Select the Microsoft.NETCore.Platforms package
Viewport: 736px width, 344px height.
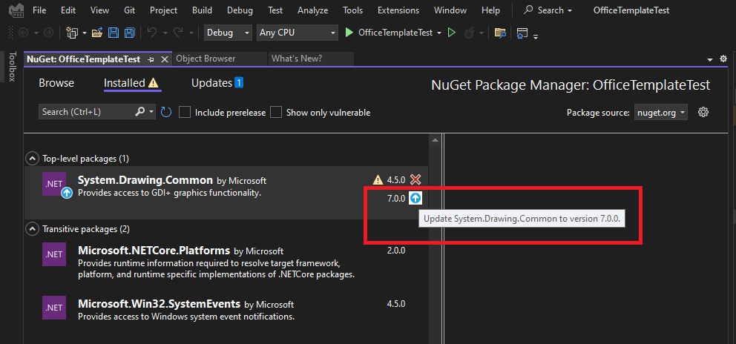point(226,261)
